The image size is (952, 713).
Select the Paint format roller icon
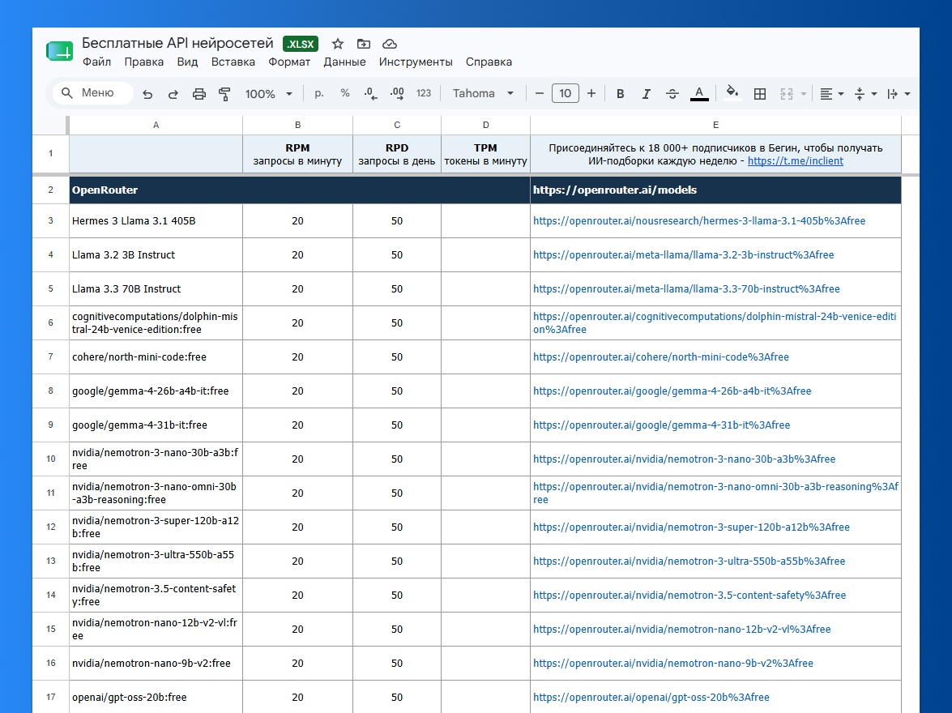(224, 94)
